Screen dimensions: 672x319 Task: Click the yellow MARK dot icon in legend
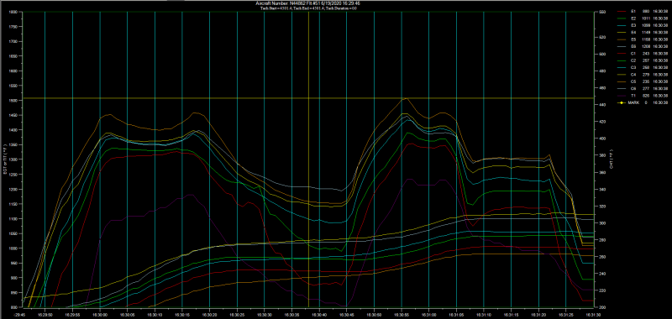(622, 102)
